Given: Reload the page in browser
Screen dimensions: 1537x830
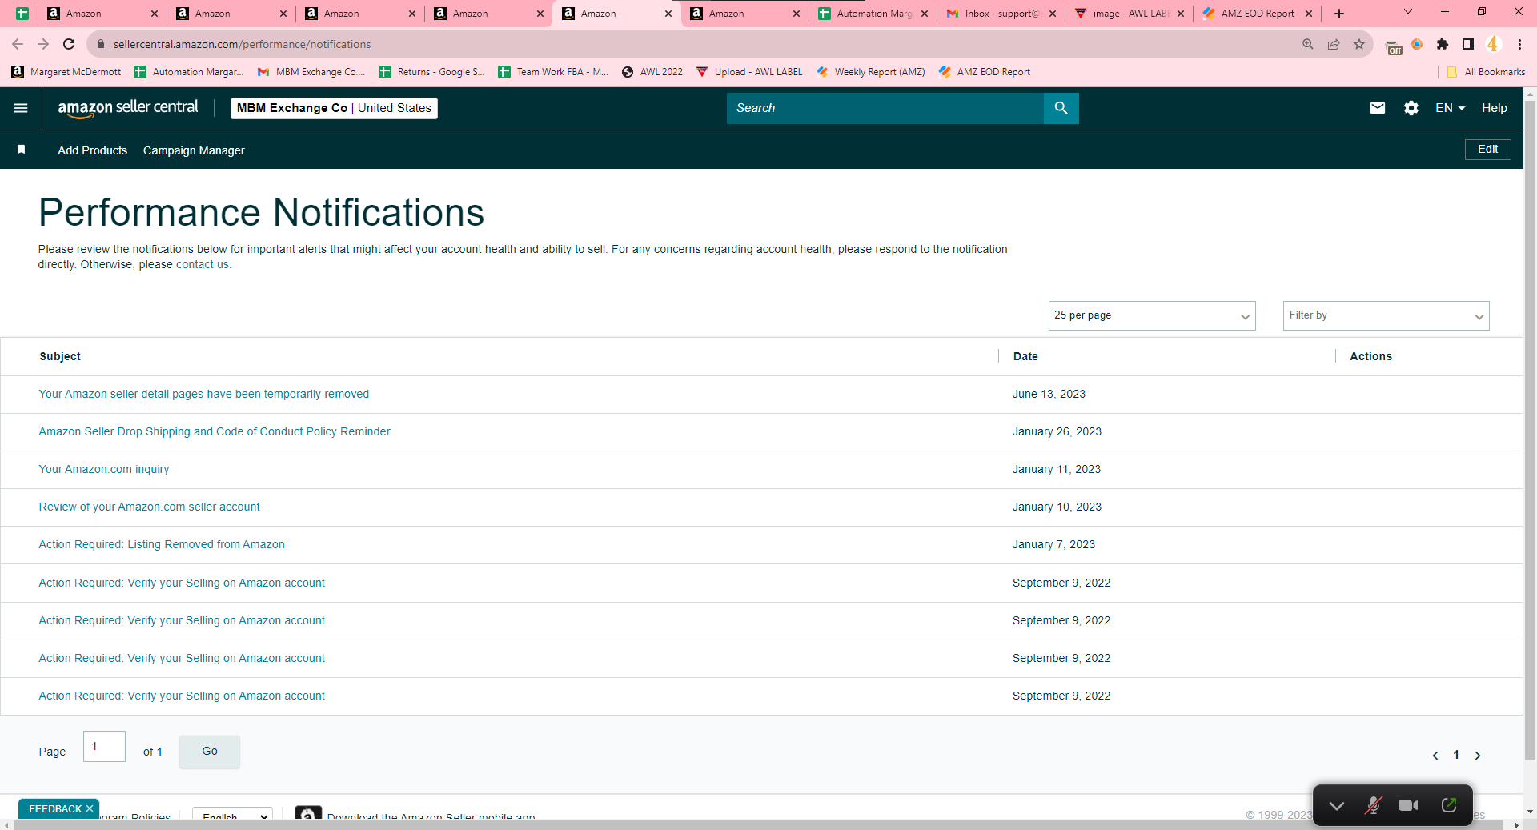Looking at the screenshot, I should [x=69, y=44].
